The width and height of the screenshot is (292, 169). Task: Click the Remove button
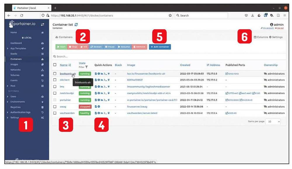[x=139, y=47]
